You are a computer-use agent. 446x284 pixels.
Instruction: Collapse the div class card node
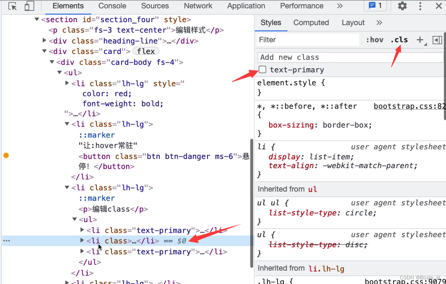(x=44, y=51)
